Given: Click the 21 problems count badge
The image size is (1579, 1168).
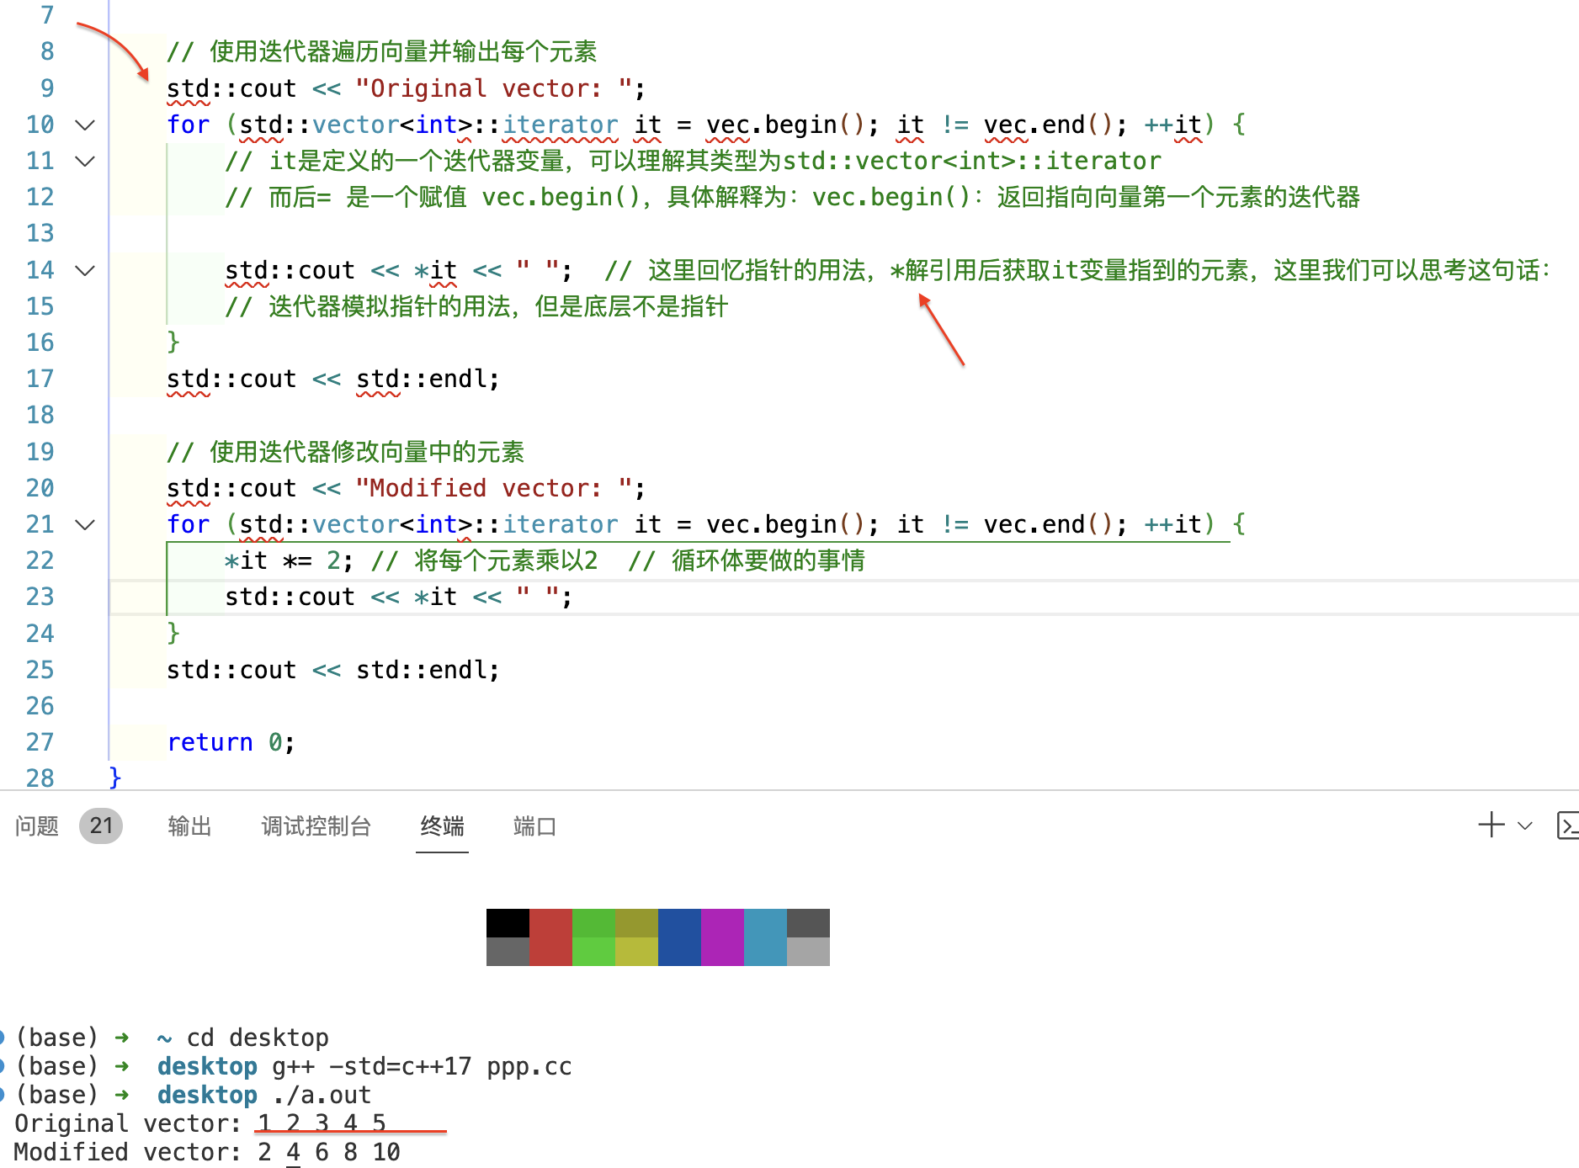Looking at the screenshot, I should pos(101,826).
